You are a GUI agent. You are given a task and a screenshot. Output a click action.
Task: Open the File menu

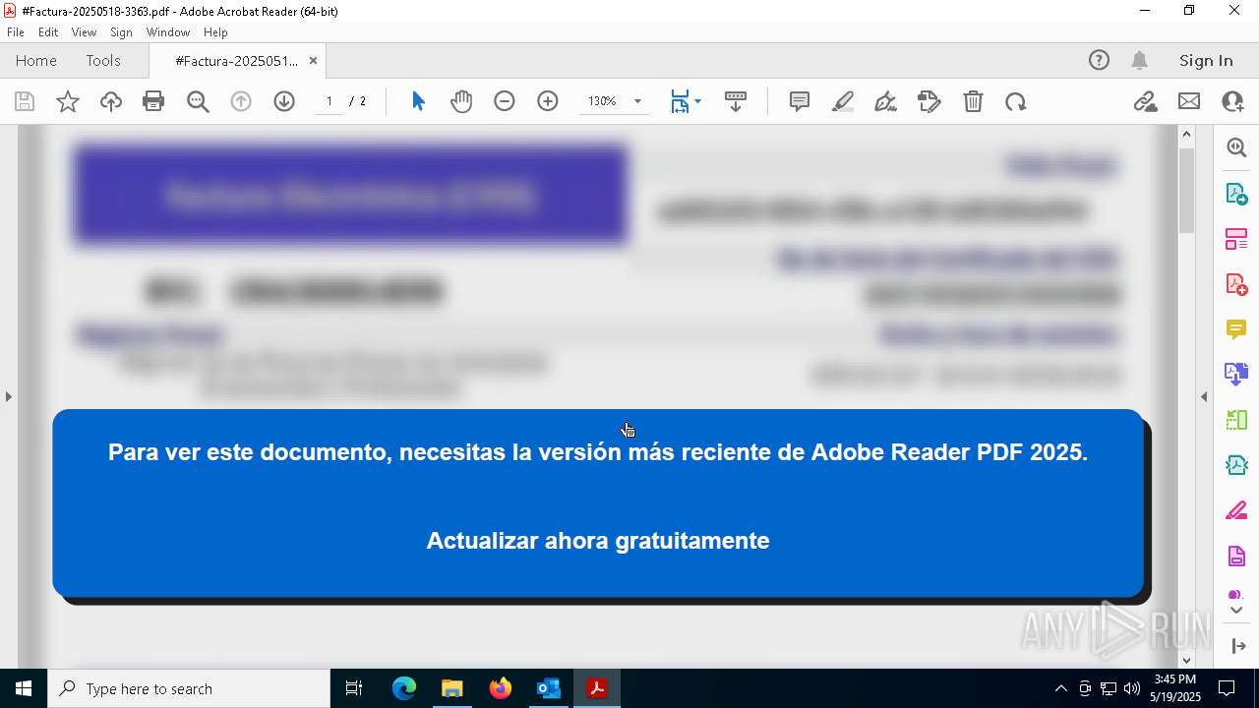(16, 32)
